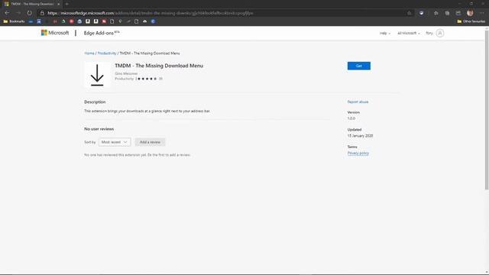Open the browser profile avatar
Image resolution: width=489 pixels, height=275 pixels.
470,13
